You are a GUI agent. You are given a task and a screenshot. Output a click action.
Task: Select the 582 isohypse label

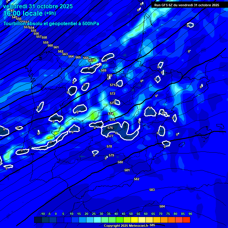pyautogui.click(x=137, y=179)
